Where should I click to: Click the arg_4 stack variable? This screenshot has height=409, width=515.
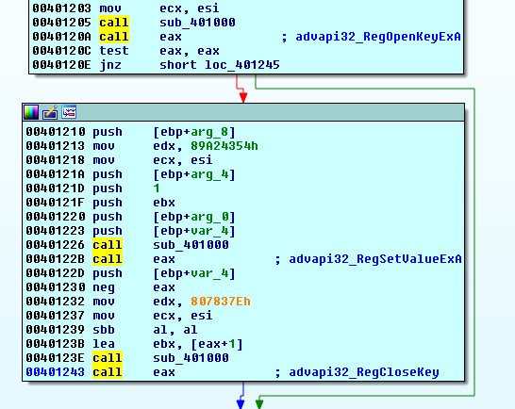[x=209, y=174]
